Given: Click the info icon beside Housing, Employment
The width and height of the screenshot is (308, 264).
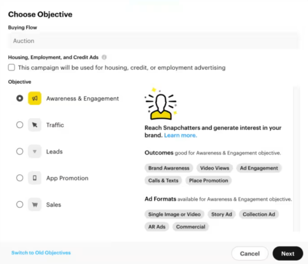Looking at the screenshot, I should [x=104, y=57].
